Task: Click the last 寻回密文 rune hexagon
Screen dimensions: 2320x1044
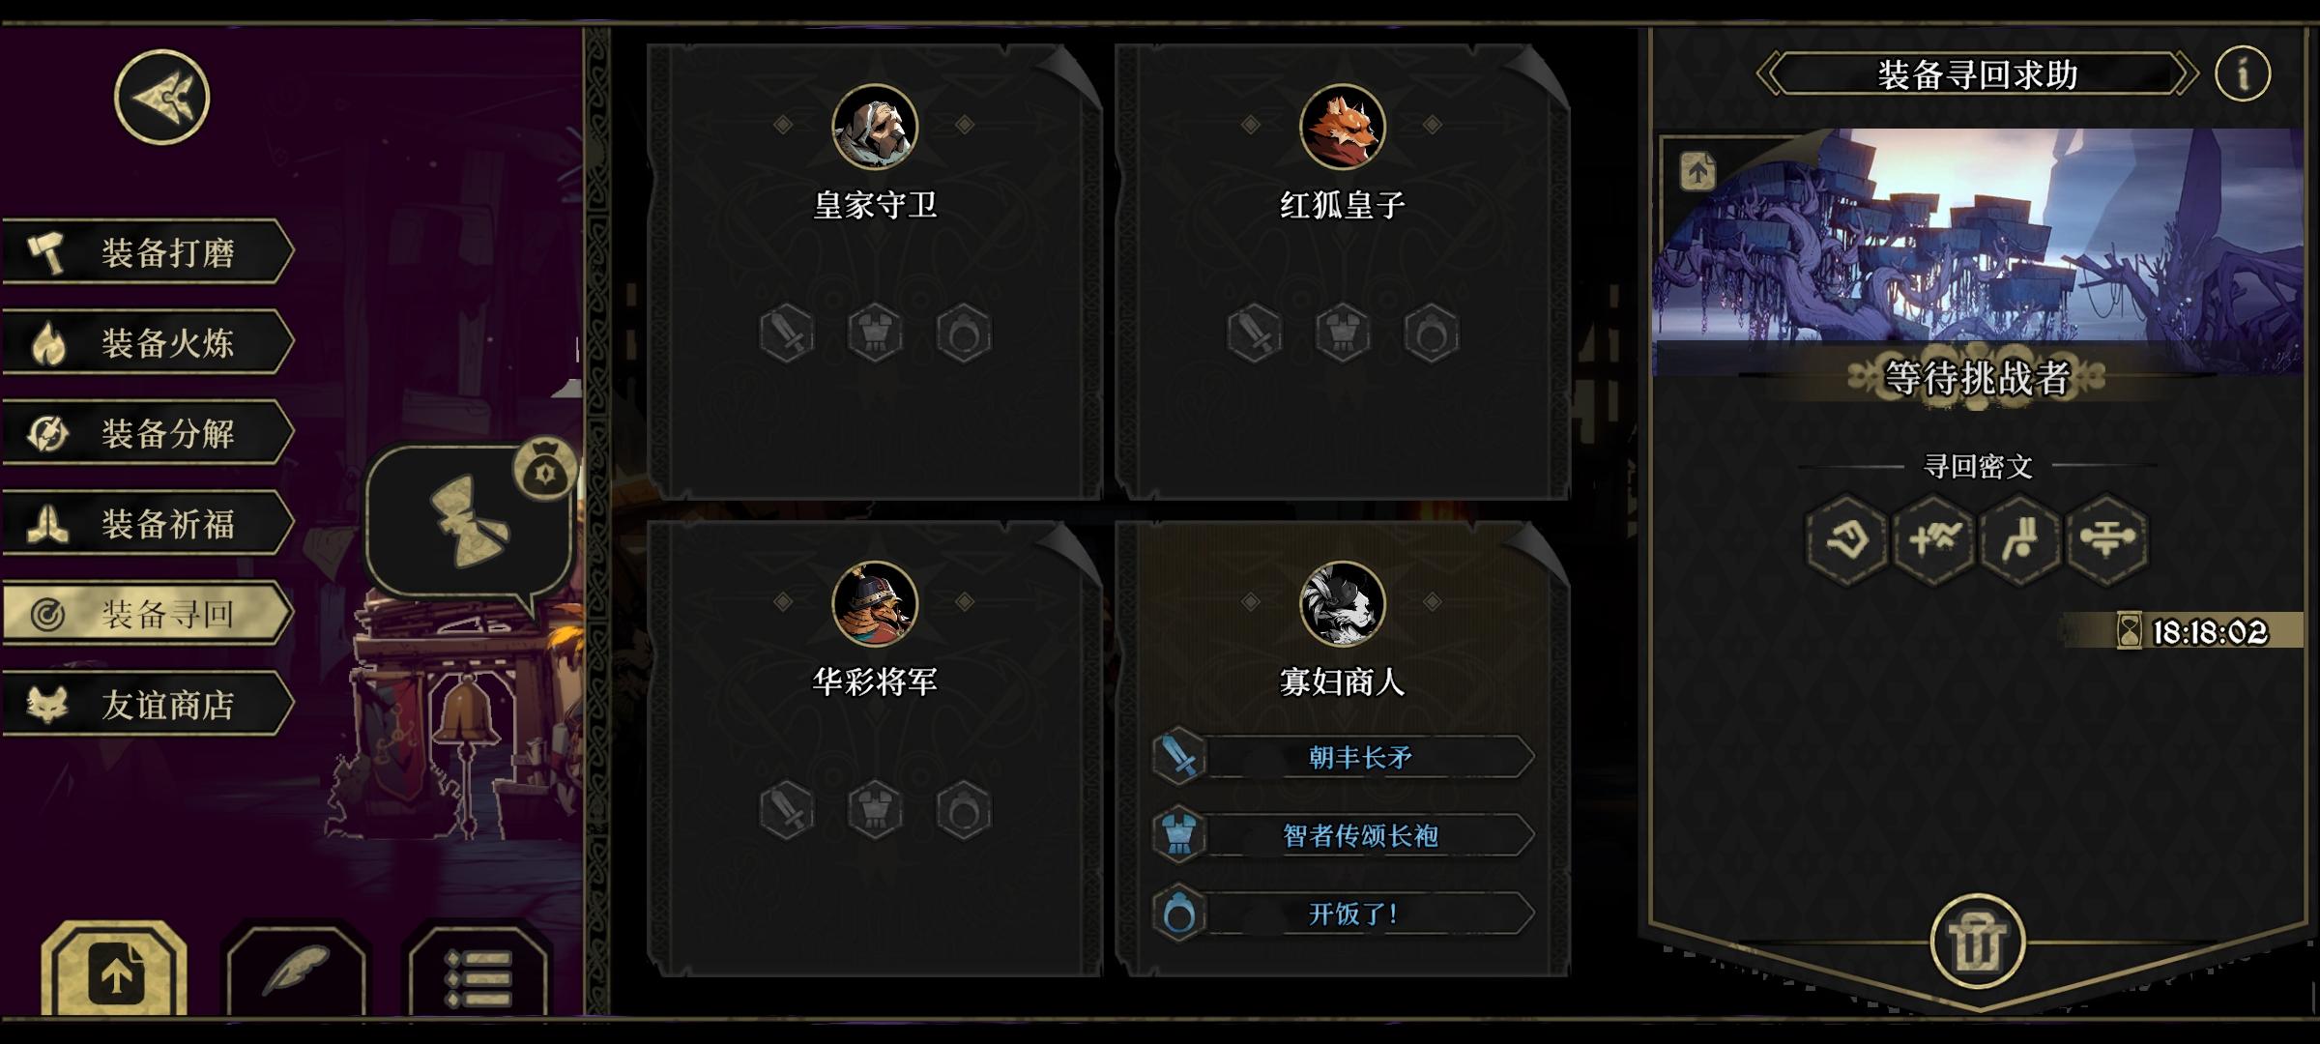Action: [2107, 538]
